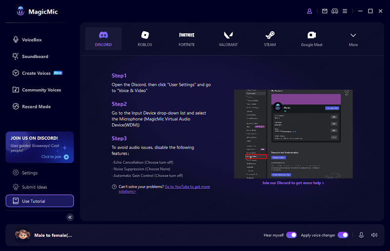Select the VALORANT tutorial tab
This screenshot has width=390, height=251.
point(228,39)
